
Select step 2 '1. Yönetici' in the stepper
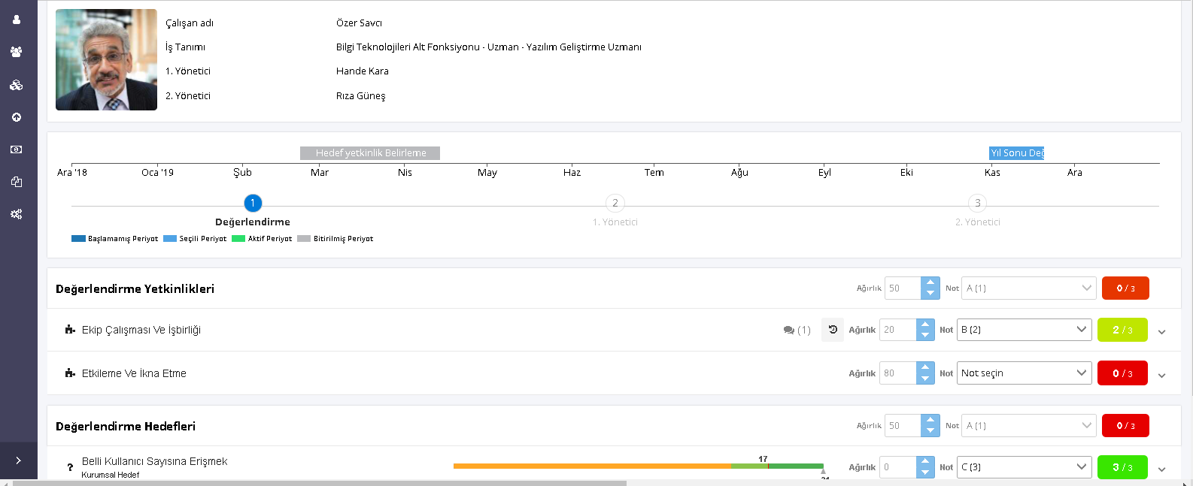pos(615,203)
